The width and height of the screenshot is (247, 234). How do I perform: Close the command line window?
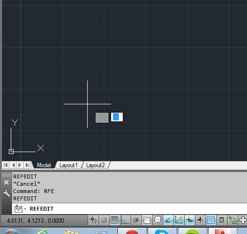pyautogui.click(x=6, y=182)
